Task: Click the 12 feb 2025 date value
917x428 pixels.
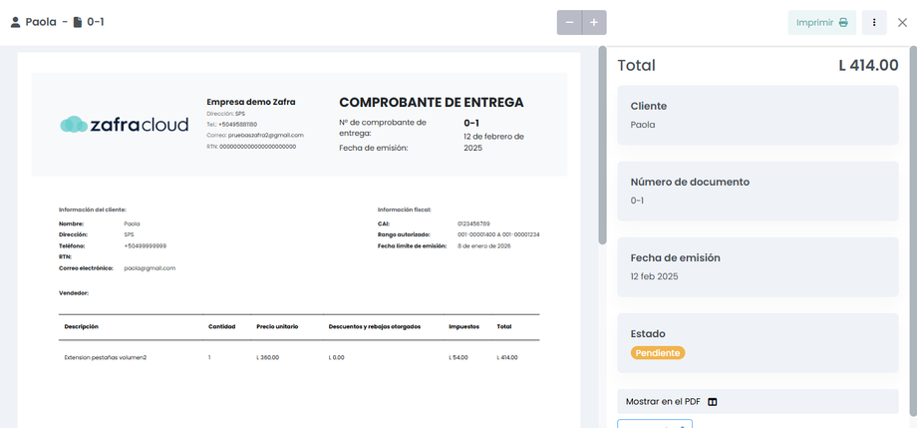Action: [x=655, y=276]
